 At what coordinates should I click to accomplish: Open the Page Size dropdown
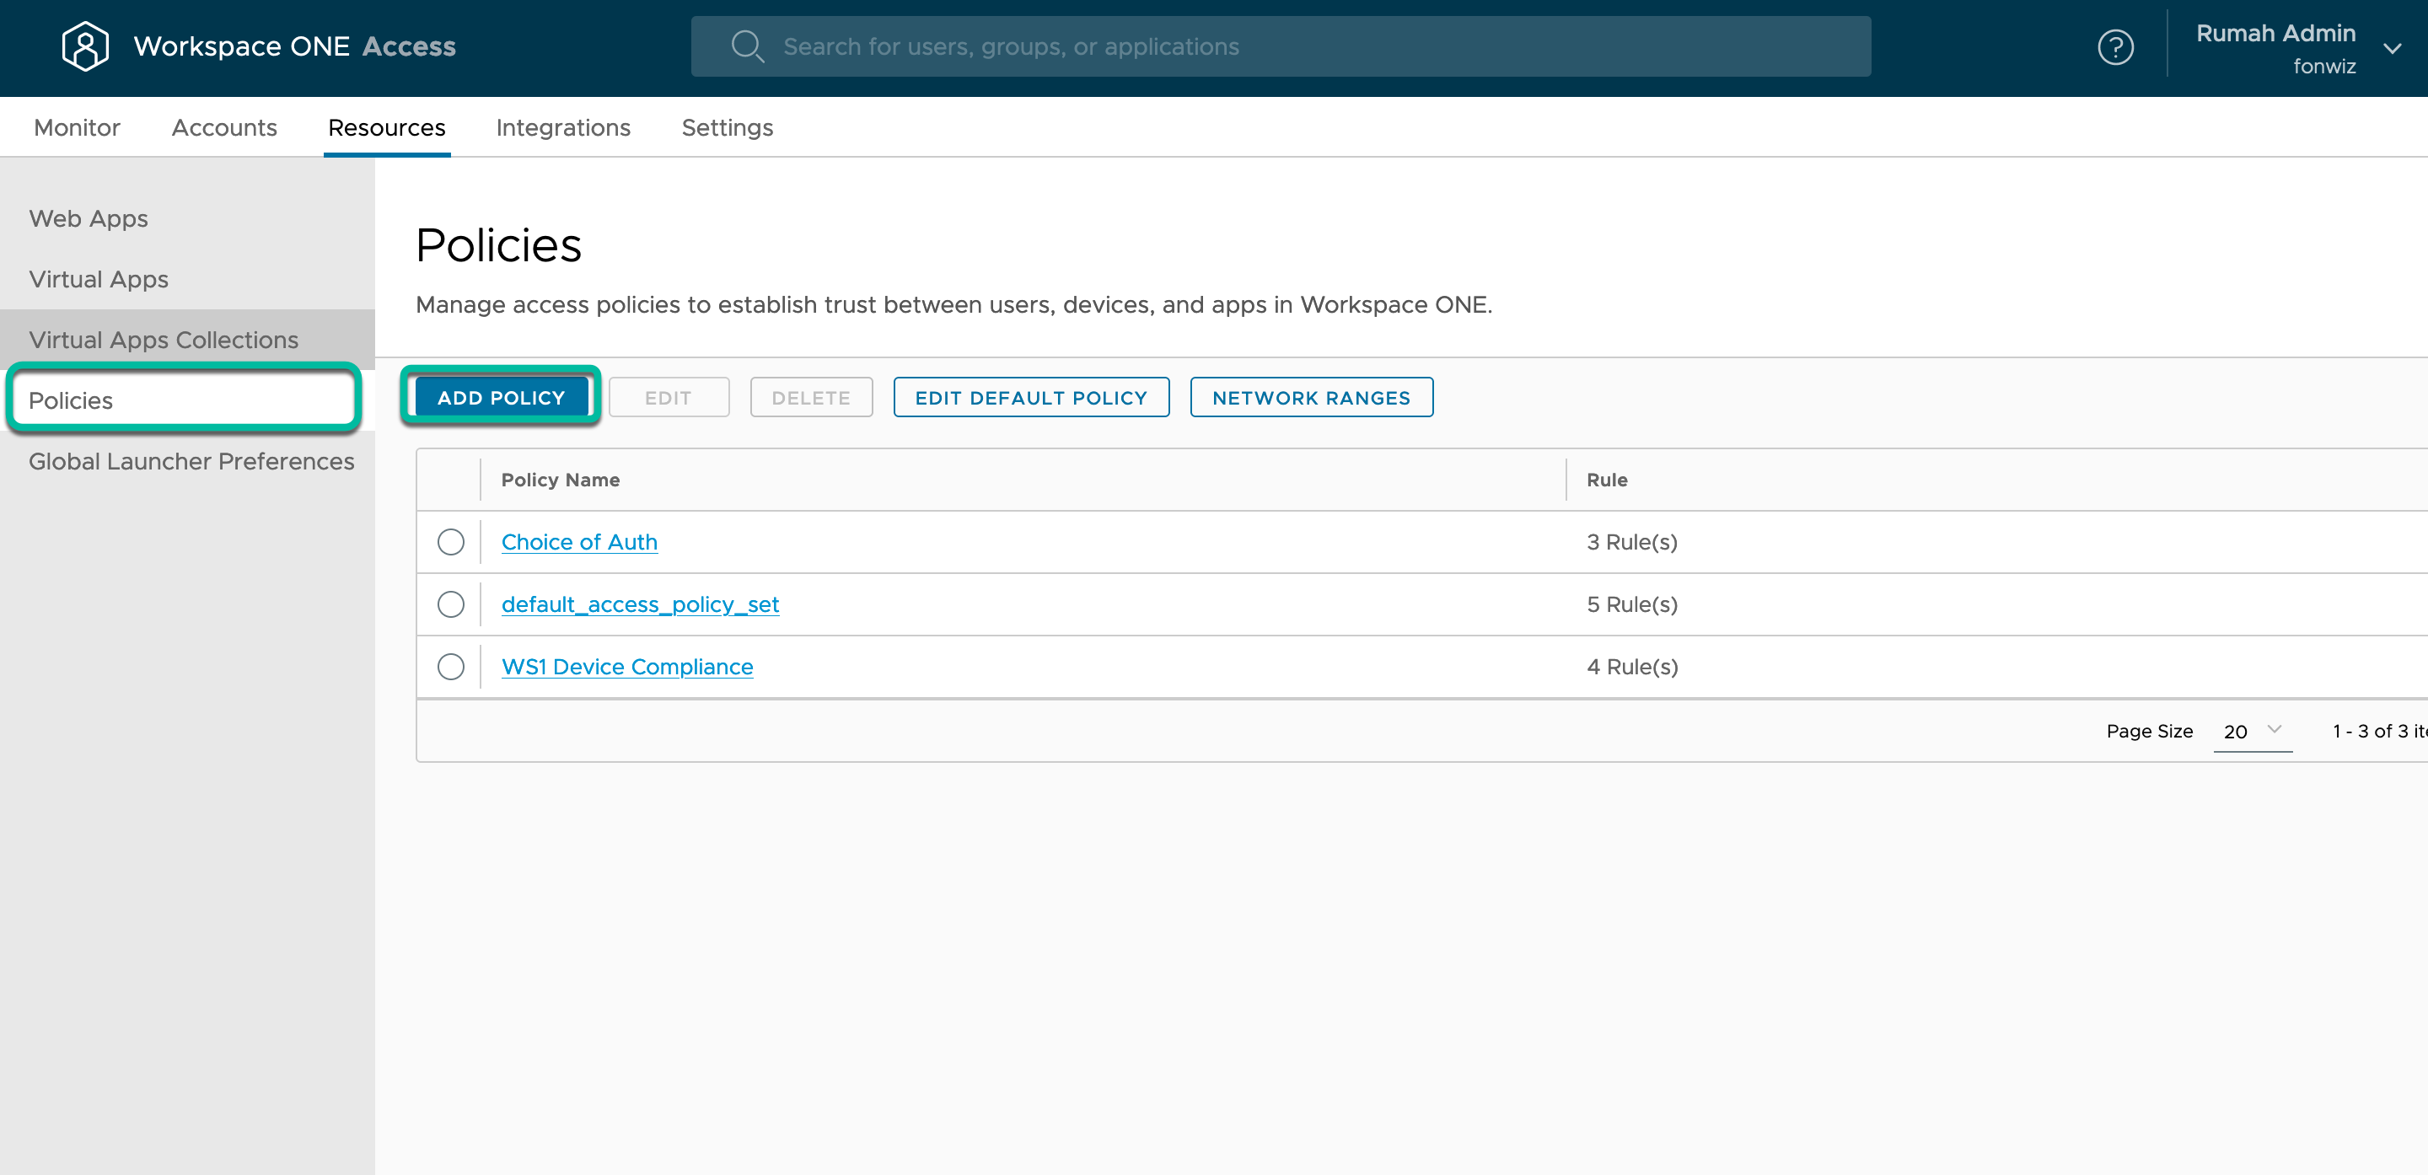(x=2252, y=730)
